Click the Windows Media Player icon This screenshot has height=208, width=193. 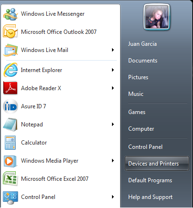pos(10,161)
